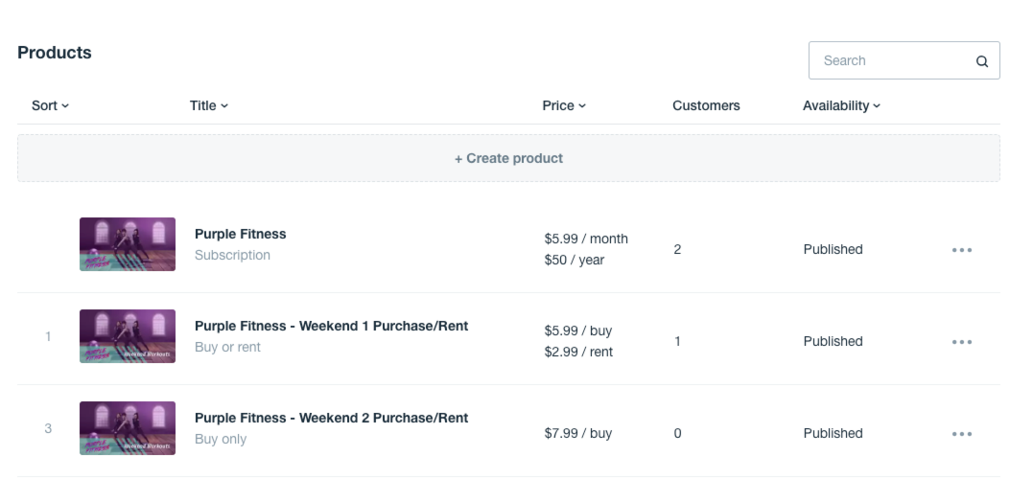Open Purple Fitness - Weekend 1 Purchase/Rent link
The height and width of the screenshot is (479, 1033).
(x=331, y=326)
